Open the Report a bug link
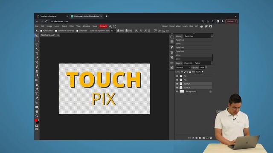 pos(175,26)
